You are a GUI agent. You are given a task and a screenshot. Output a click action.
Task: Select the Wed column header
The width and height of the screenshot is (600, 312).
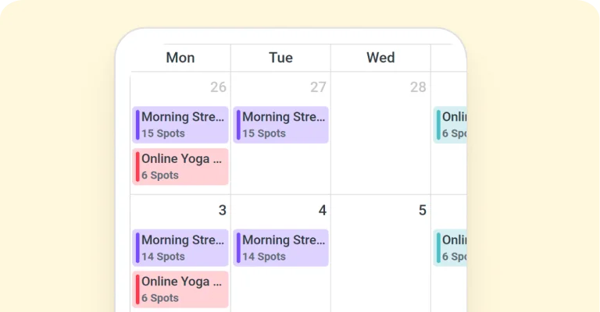380,58
